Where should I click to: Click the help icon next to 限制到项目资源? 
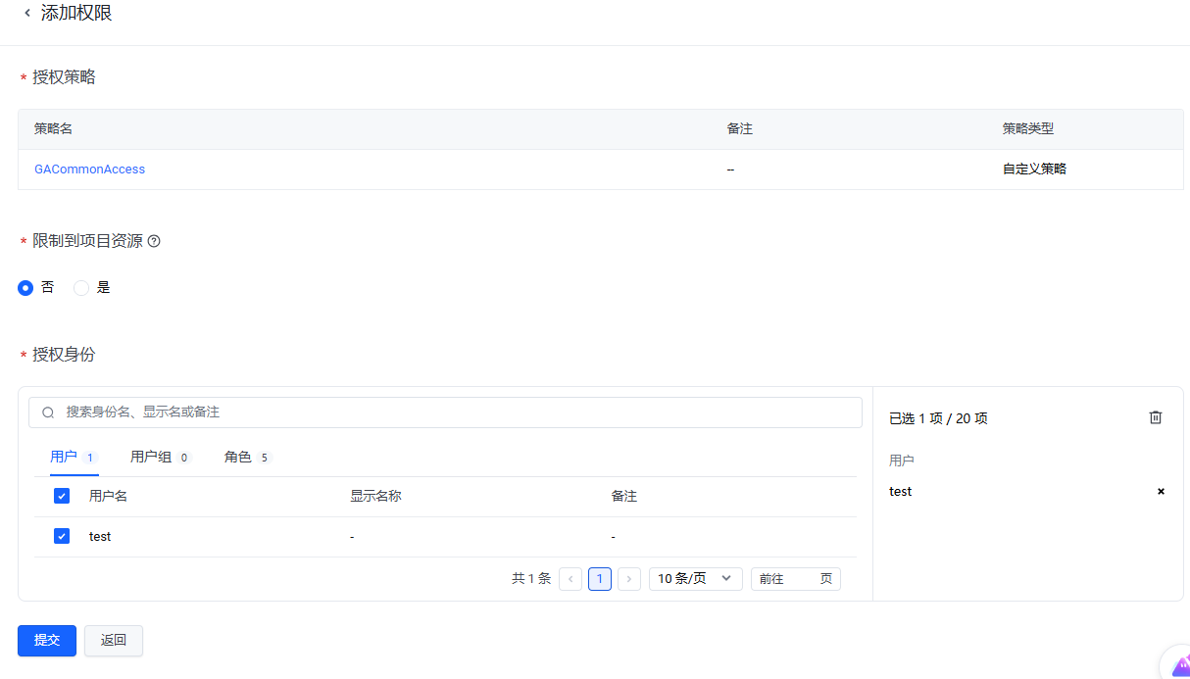[153, 241]
